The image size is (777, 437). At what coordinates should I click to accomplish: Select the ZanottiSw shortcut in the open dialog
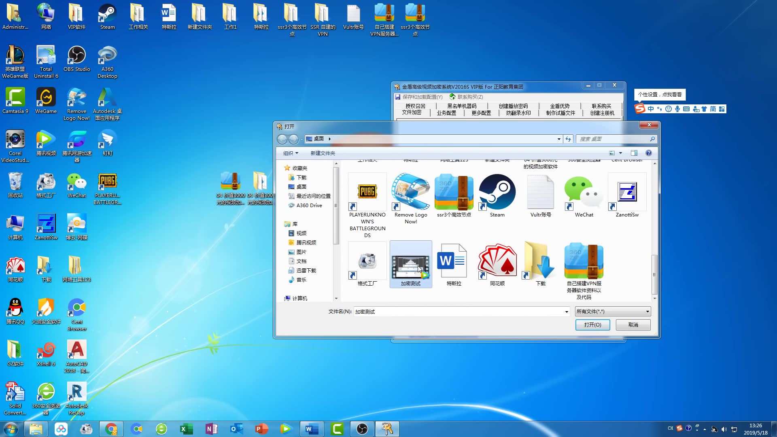[x=627, y=196]
